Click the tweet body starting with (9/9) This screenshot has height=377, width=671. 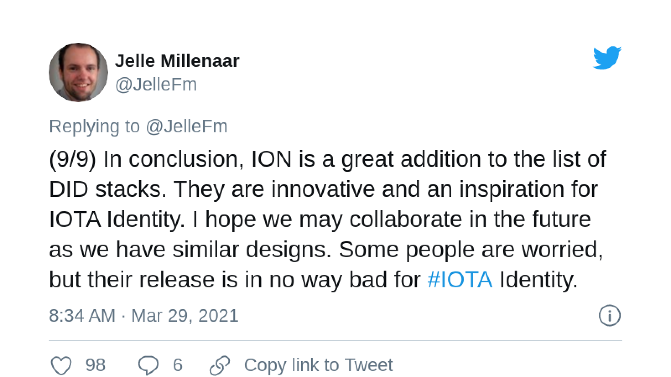pyautogui.click(x=328, y=219)
